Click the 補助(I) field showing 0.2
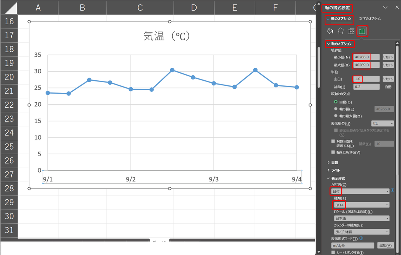This screenshot has width=401, height=255. click(x=366, y=87)
